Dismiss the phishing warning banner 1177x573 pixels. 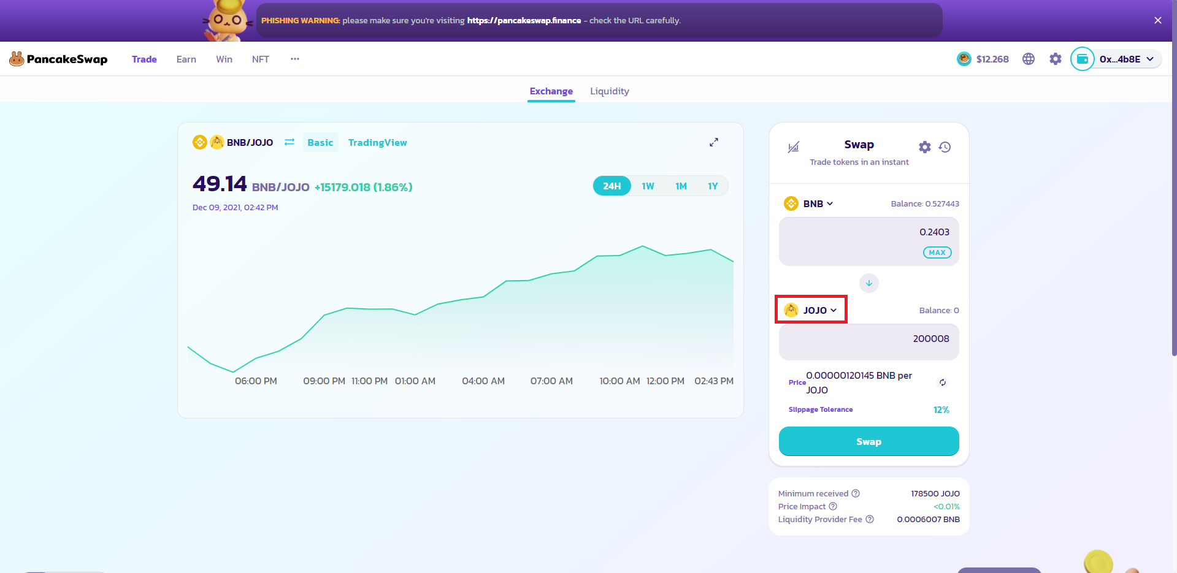pos(1158,20)
